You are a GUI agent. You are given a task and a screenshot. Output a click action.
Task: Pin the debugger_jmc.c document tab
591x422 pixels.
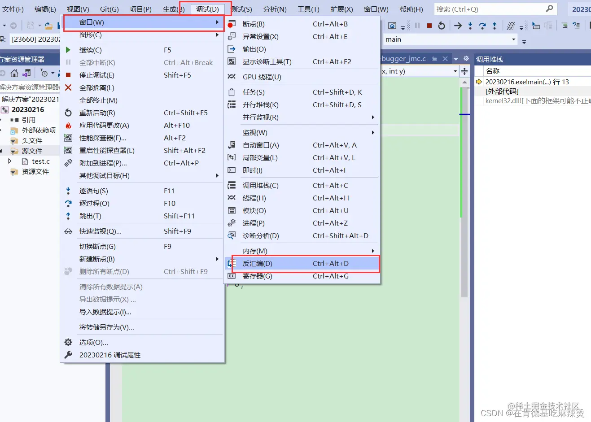point(434,59)
